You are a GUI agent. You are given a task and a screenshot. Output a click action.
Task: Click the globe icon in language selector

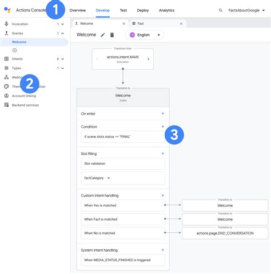(132, 35)
